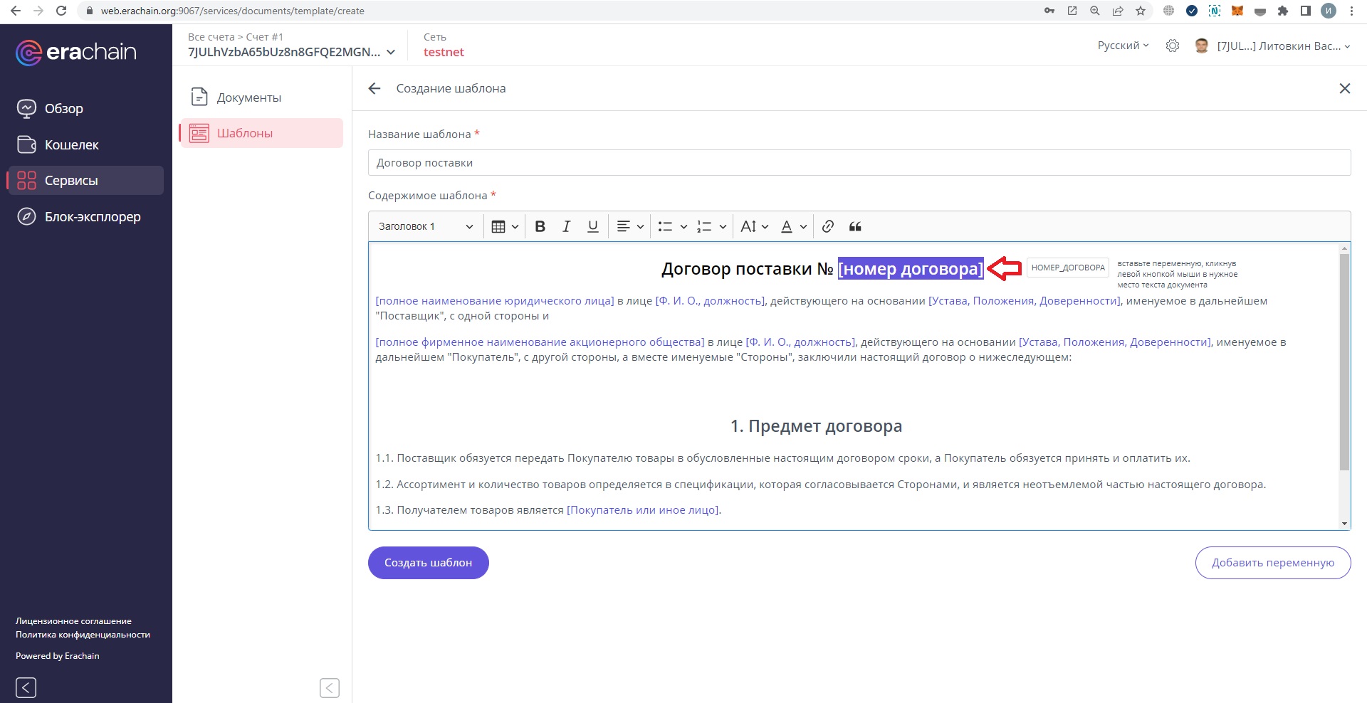Apply underline formatting
Image resolution: width=1367 pixels, height=703 pixels.
coord(592,226)
